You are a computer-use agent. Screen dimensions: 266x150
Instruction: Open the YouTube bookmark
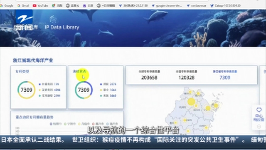tap(40, 5)
